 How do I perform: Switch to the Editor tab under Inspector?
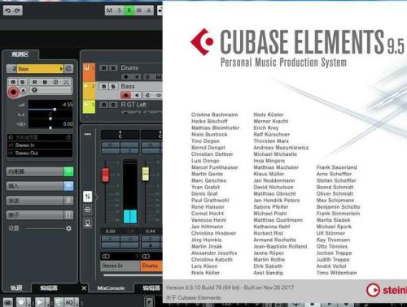49,288
